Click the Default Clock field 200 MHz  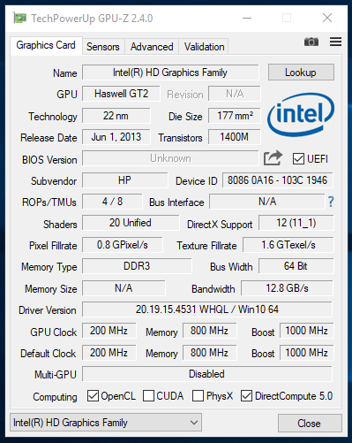109,353
